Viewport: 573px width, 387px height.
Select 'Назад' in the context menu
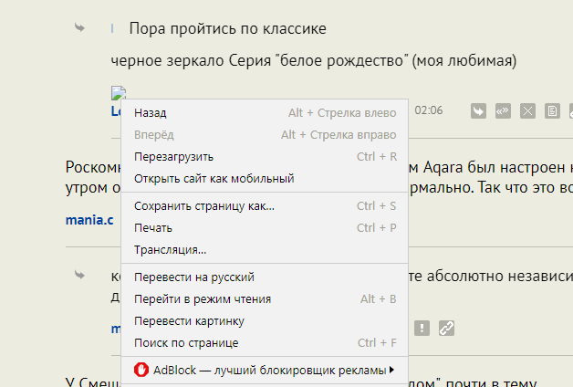tap(151, 112)
